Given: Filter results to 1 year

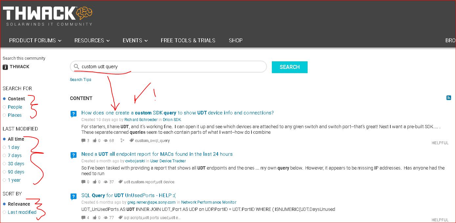Looking at the screenshot, I should pos(14,180).
